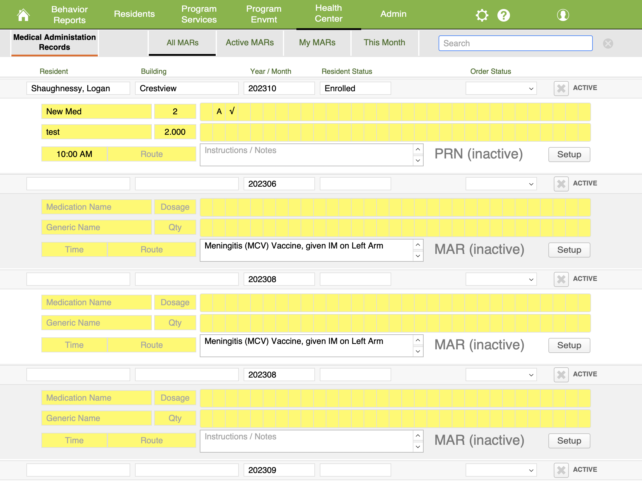The width and height of the screenshot is (642, 482).
Task: Click Setup for the 202306 MAR record
Action: 569,250
